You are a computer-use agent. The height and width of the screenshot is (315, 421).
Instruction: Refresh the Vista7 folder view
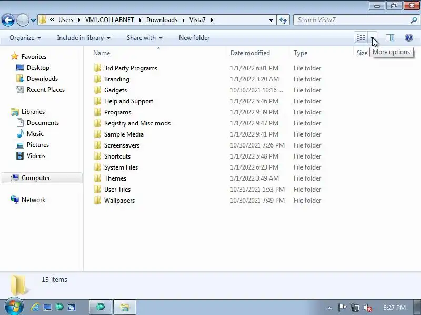283,20
